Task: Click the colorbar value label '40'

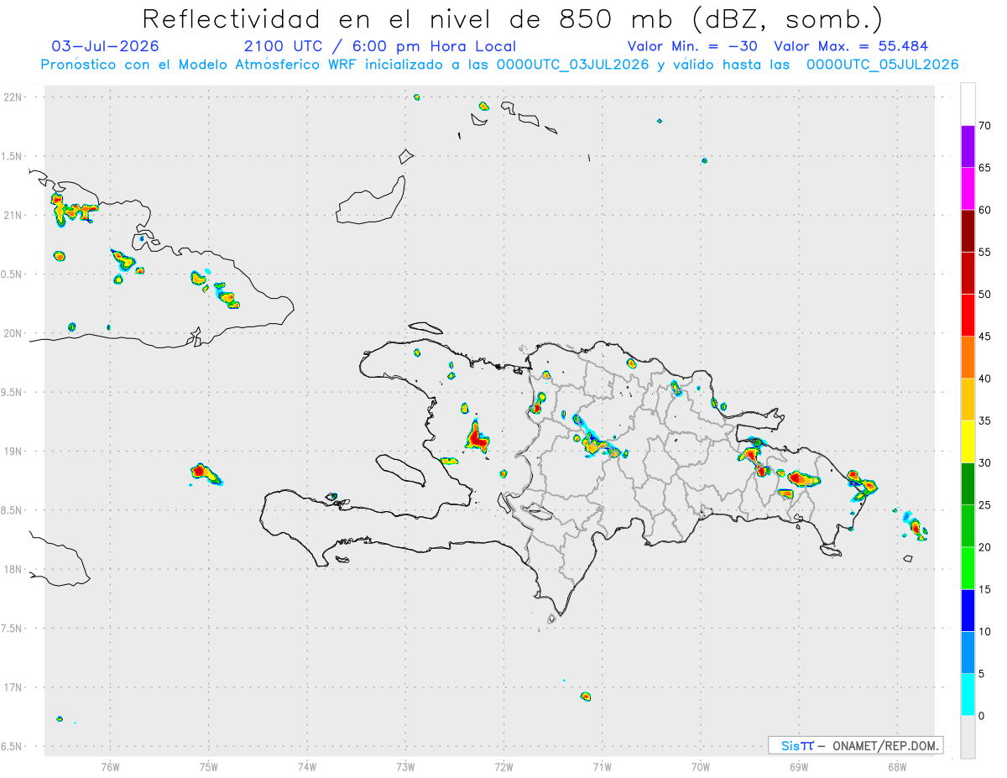Action: 985,379
